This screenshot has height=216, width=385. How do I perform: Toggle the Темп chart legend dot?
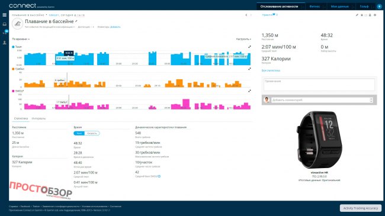point(13,47)
